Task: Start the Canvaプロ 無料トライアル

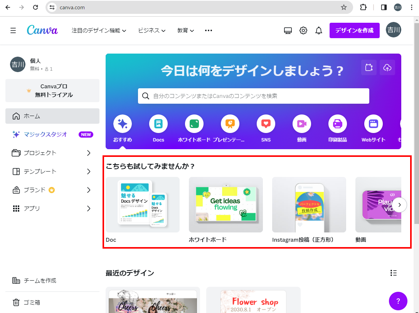Action: [x=52, y=91]
